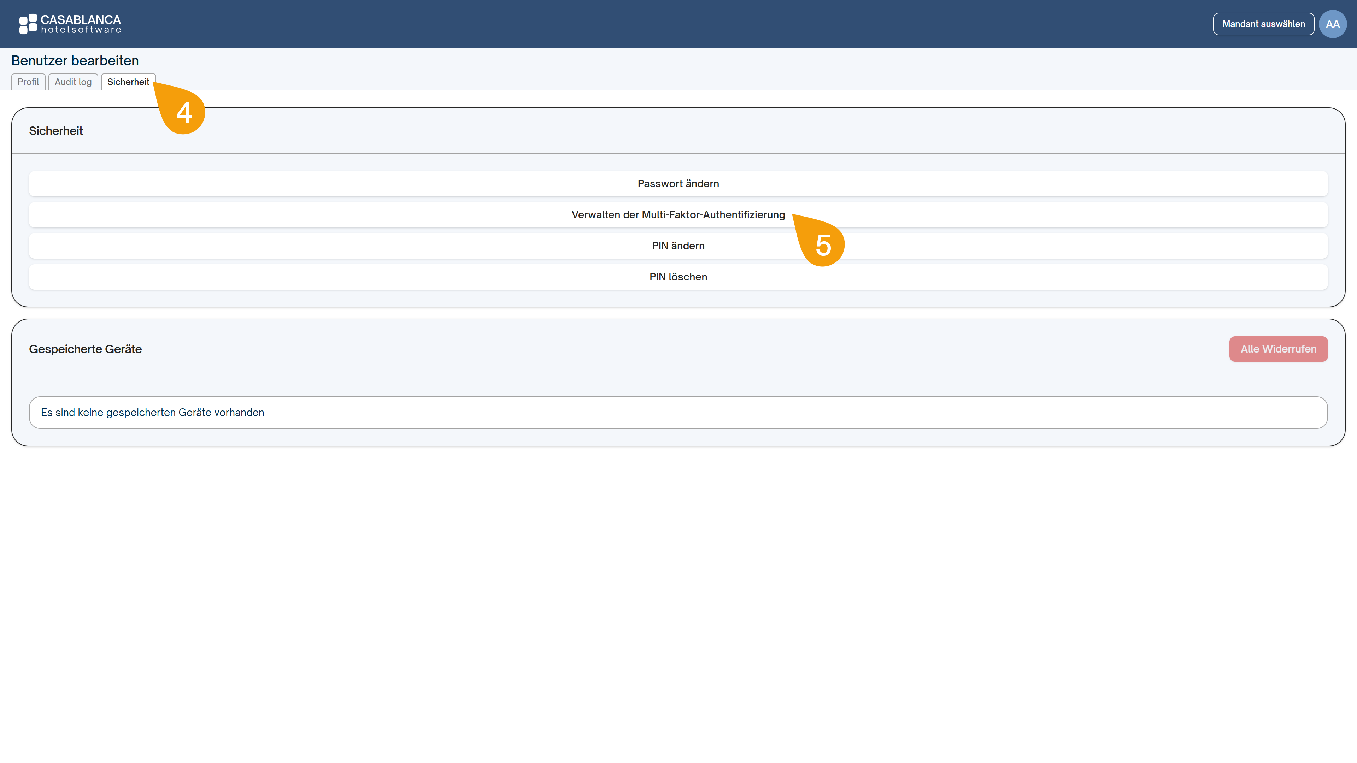
Task: Click the Benutzer bearbeiten page title
Action: tap(75, 60)
